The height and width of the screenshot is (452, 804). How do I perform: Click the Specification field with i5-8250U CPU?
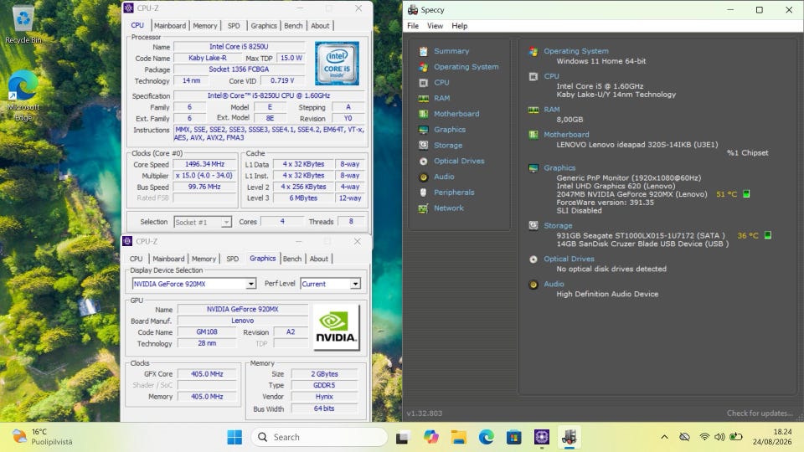tap(269, 95)
